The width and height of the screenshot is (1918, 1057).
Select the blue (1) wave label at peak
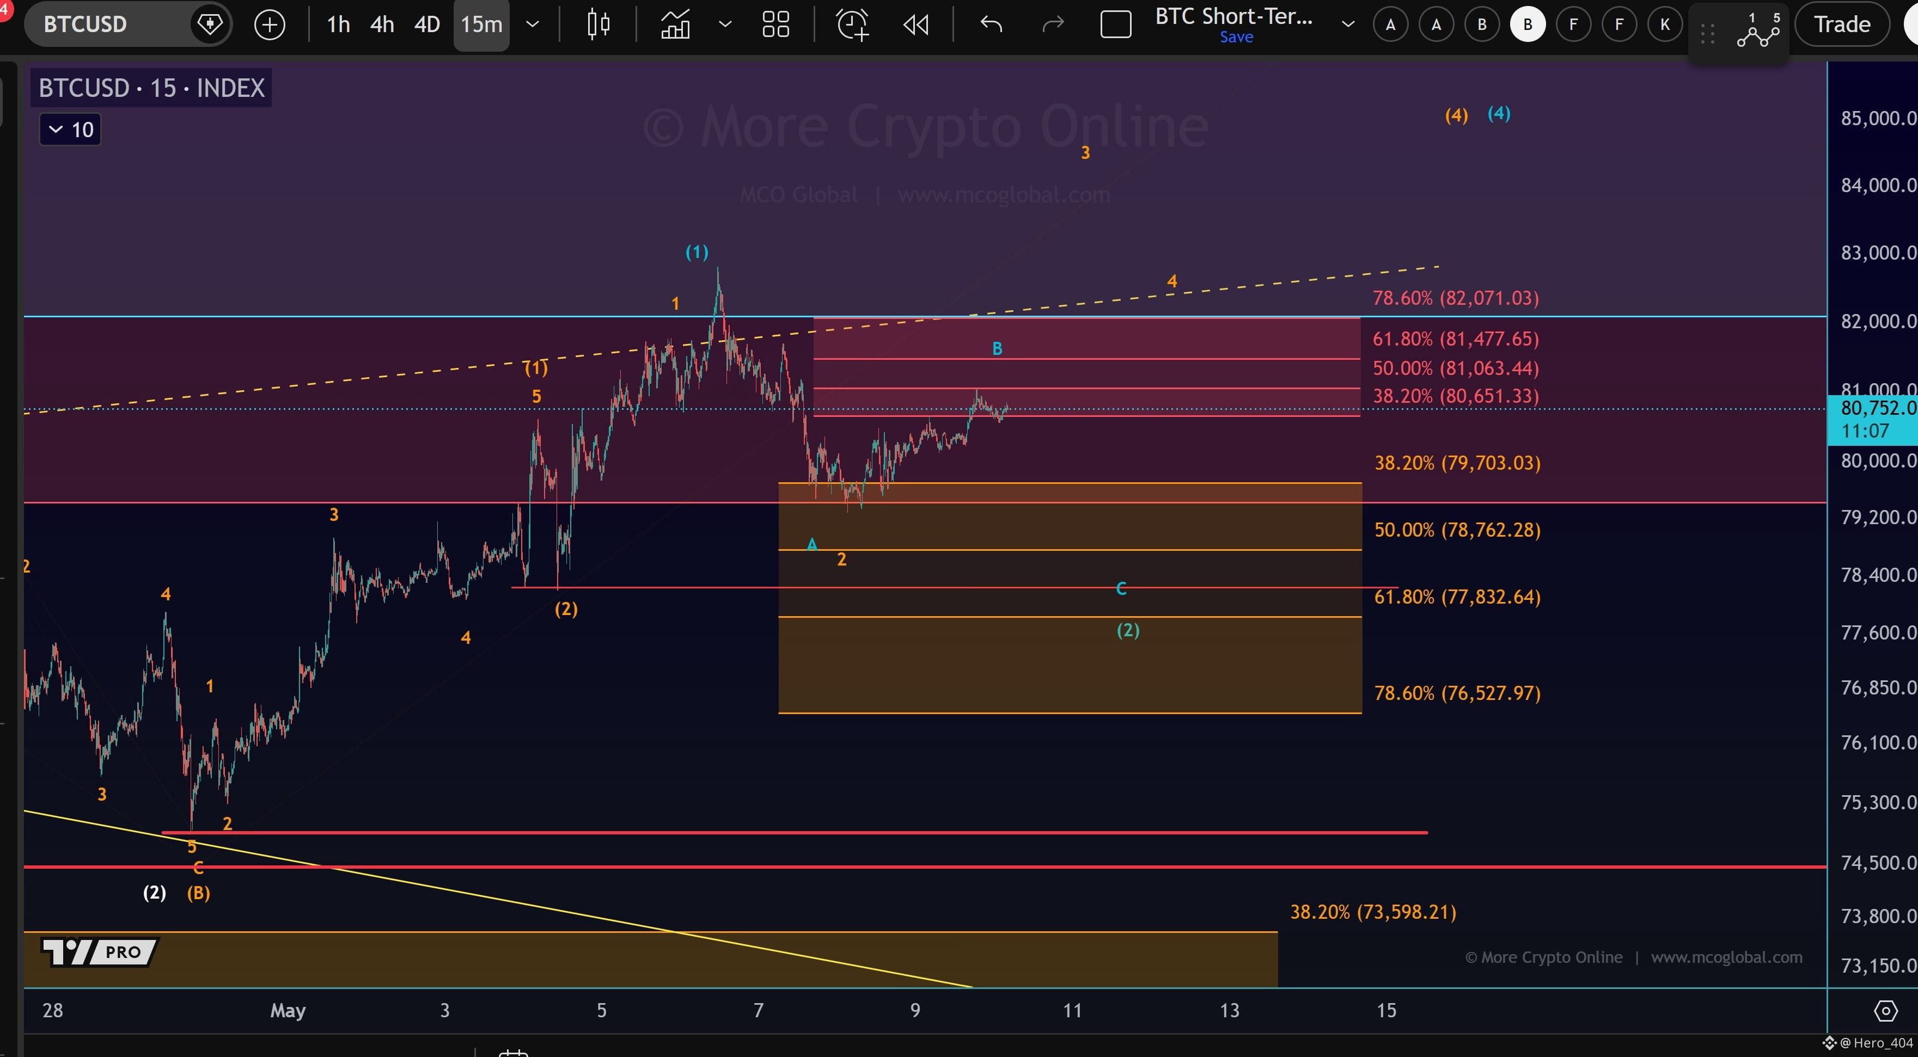tap(697, 253)
